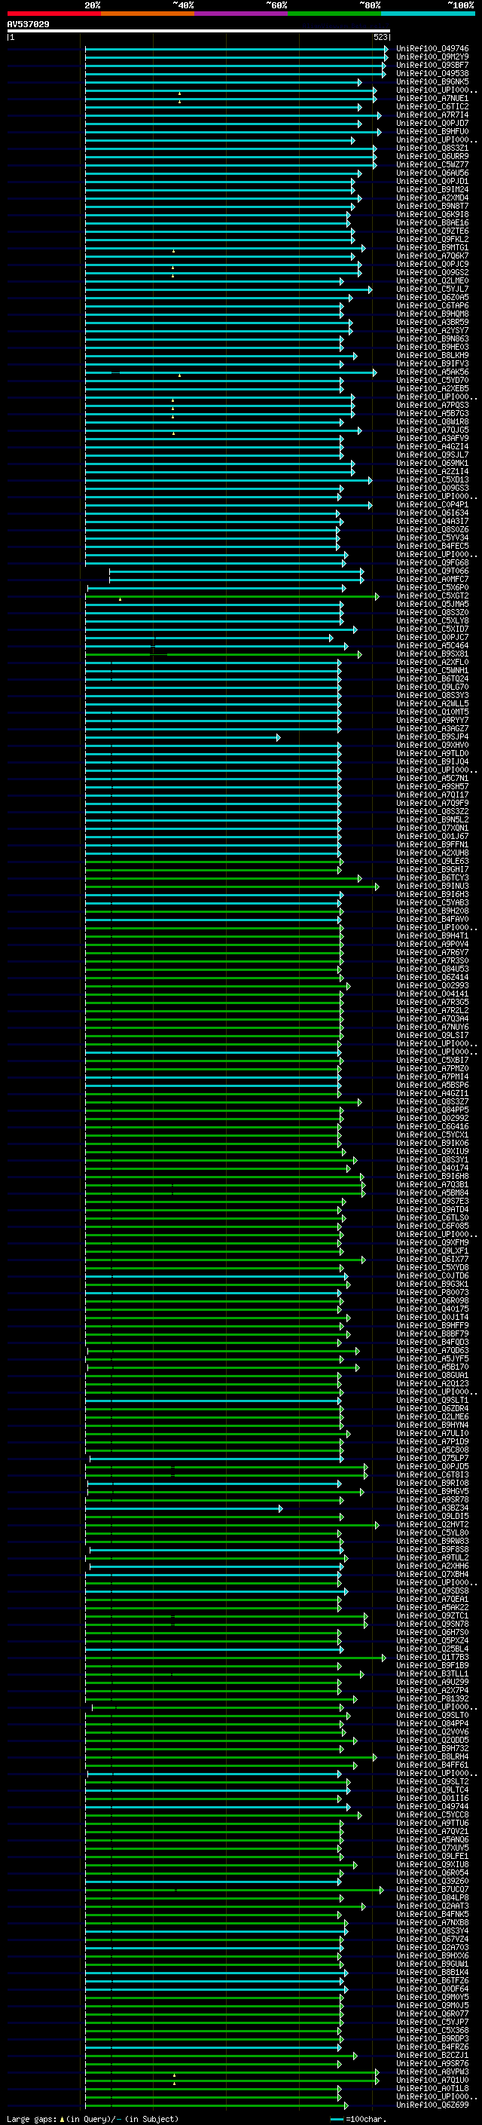Select the UniRef100_A7R7I4 label
The width and height of the screenshot is (482, 2125).
tap(432, 115)
